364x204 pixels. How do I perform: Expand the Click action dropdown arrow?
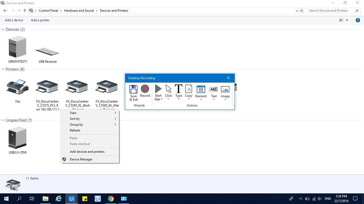(168, 99)
